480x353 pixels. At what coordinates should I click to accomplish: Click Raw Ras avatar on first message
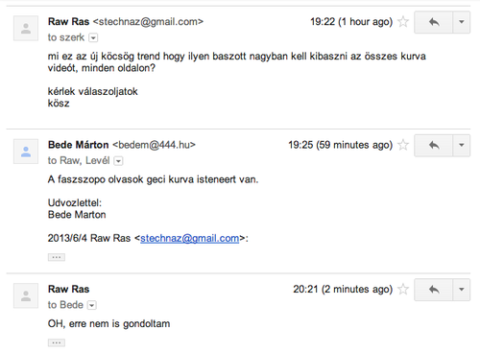(x=26, y=29)
